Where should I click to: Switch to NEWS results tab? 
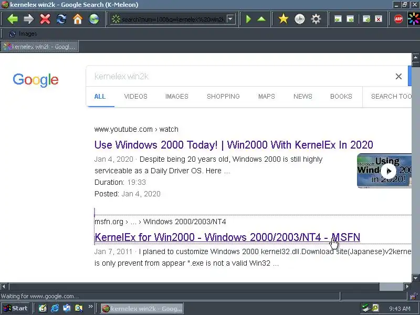pos(303,97)
